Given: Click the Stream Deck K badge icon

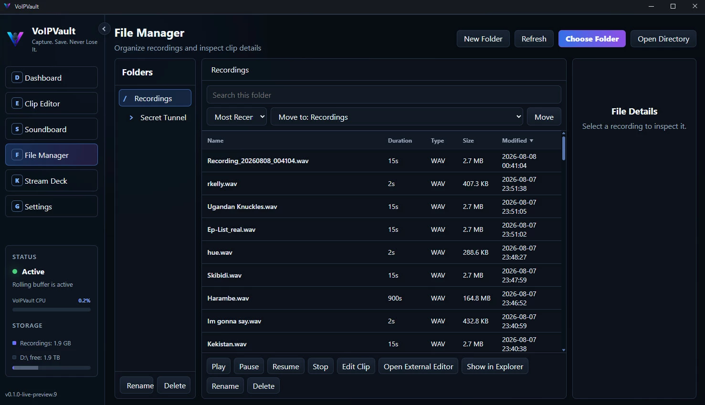Looking at the screenshot, I should coord(17,180).
